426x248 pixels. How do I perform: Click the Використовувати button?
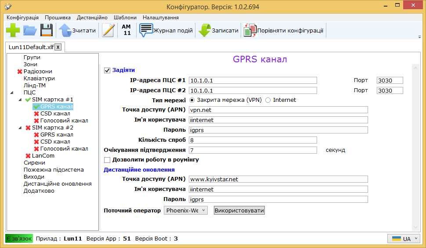click(x=239, y=210)
